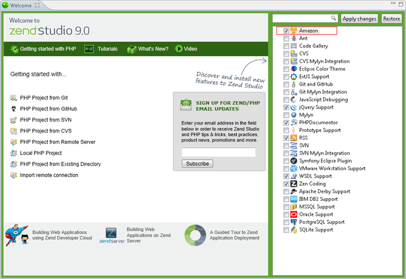Open PHP Project from SVN link
Viewport: 406px width, 279px height.
(46, 120)
